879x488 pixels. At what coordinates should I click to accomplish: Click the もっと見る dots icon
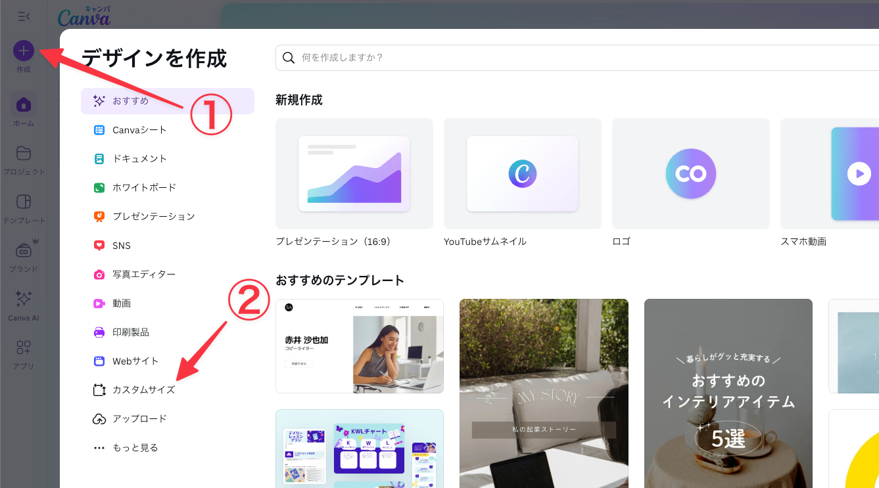pos(99,448)
